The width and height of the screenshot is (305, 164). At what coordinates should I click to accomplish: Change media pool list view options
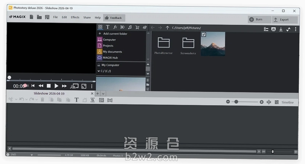pyautogui.click(x=266, y=29)
